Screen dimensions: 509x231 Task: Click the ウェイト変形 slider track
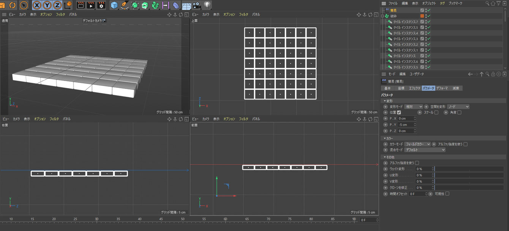coord(469,169)
